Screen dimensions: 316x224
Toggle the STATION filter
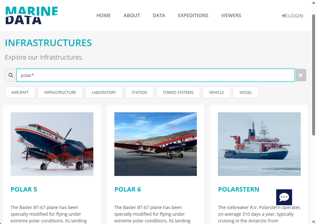point(139,93)
